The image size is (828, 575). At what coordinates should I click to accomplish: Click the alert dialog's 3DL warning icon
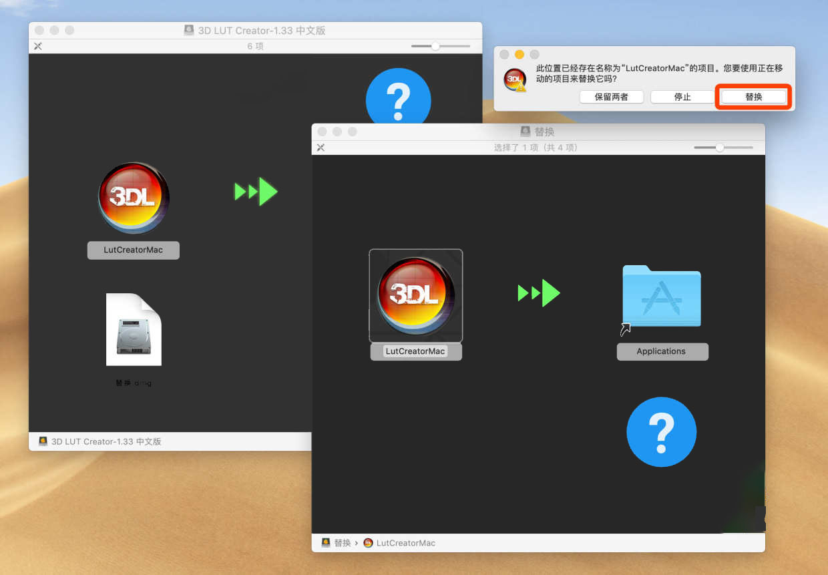[515, 79]
